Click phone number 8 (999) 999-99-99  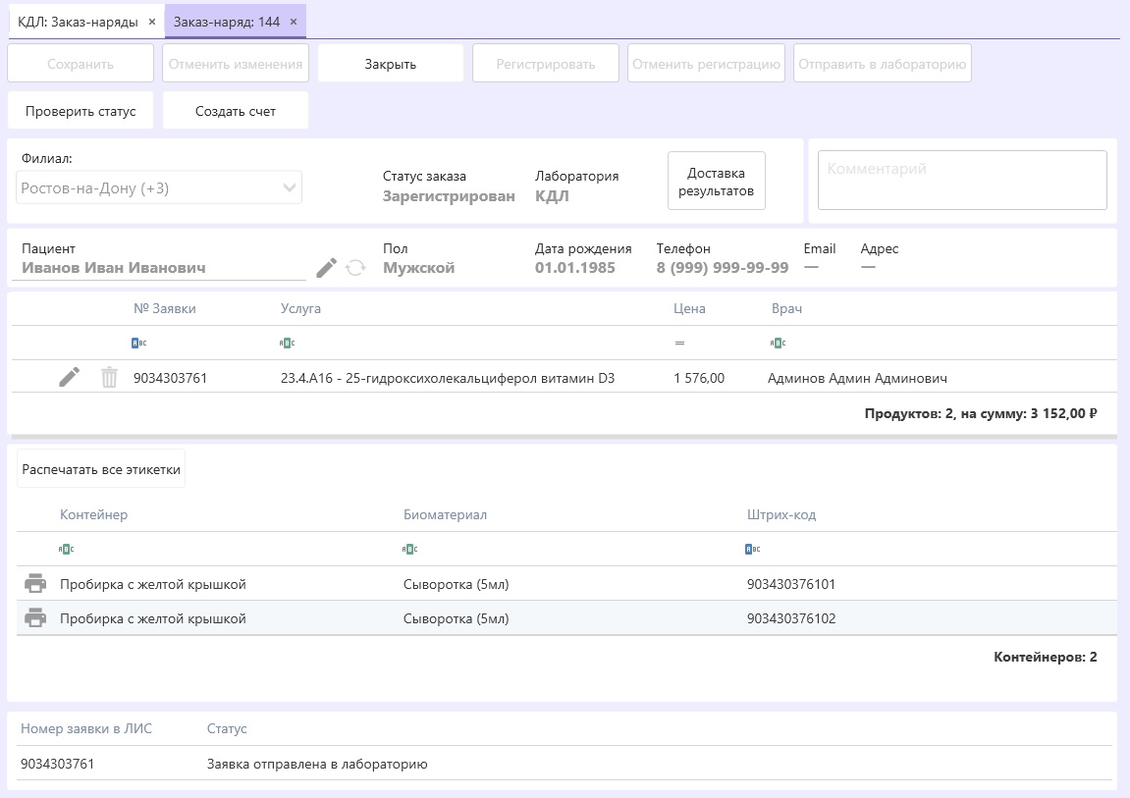723,268
